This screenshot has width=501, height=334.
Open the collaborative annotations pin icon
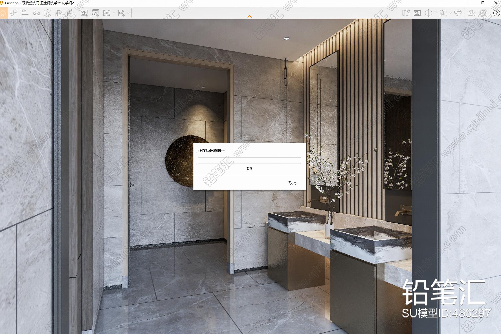[x=14, y=13]
